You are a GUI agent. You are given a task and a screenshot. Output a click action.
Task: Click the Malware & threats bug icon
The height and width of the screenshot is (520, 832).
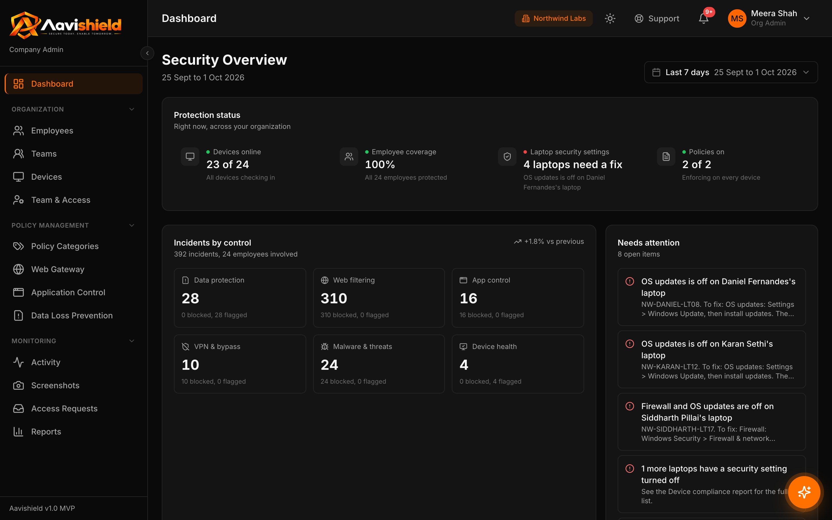pyautogui.click(x=324, y=347)
